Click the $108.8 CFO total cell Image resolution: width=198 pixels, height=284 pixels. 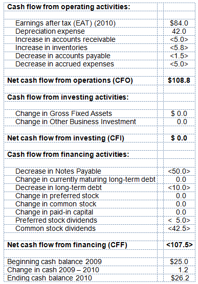(x=179, y=81)
